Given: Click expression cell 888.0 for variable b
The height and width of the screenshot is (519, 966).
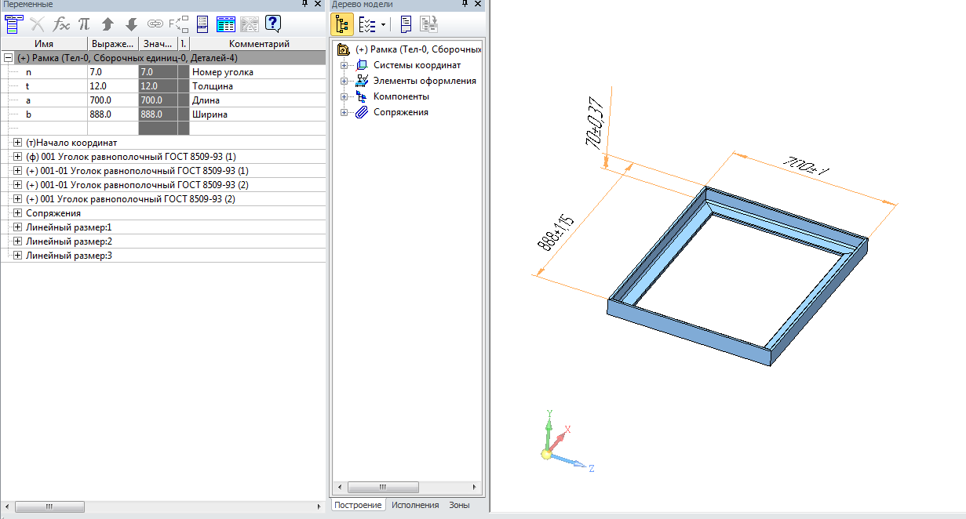Looking at the screenshot, I should point(113,114).
